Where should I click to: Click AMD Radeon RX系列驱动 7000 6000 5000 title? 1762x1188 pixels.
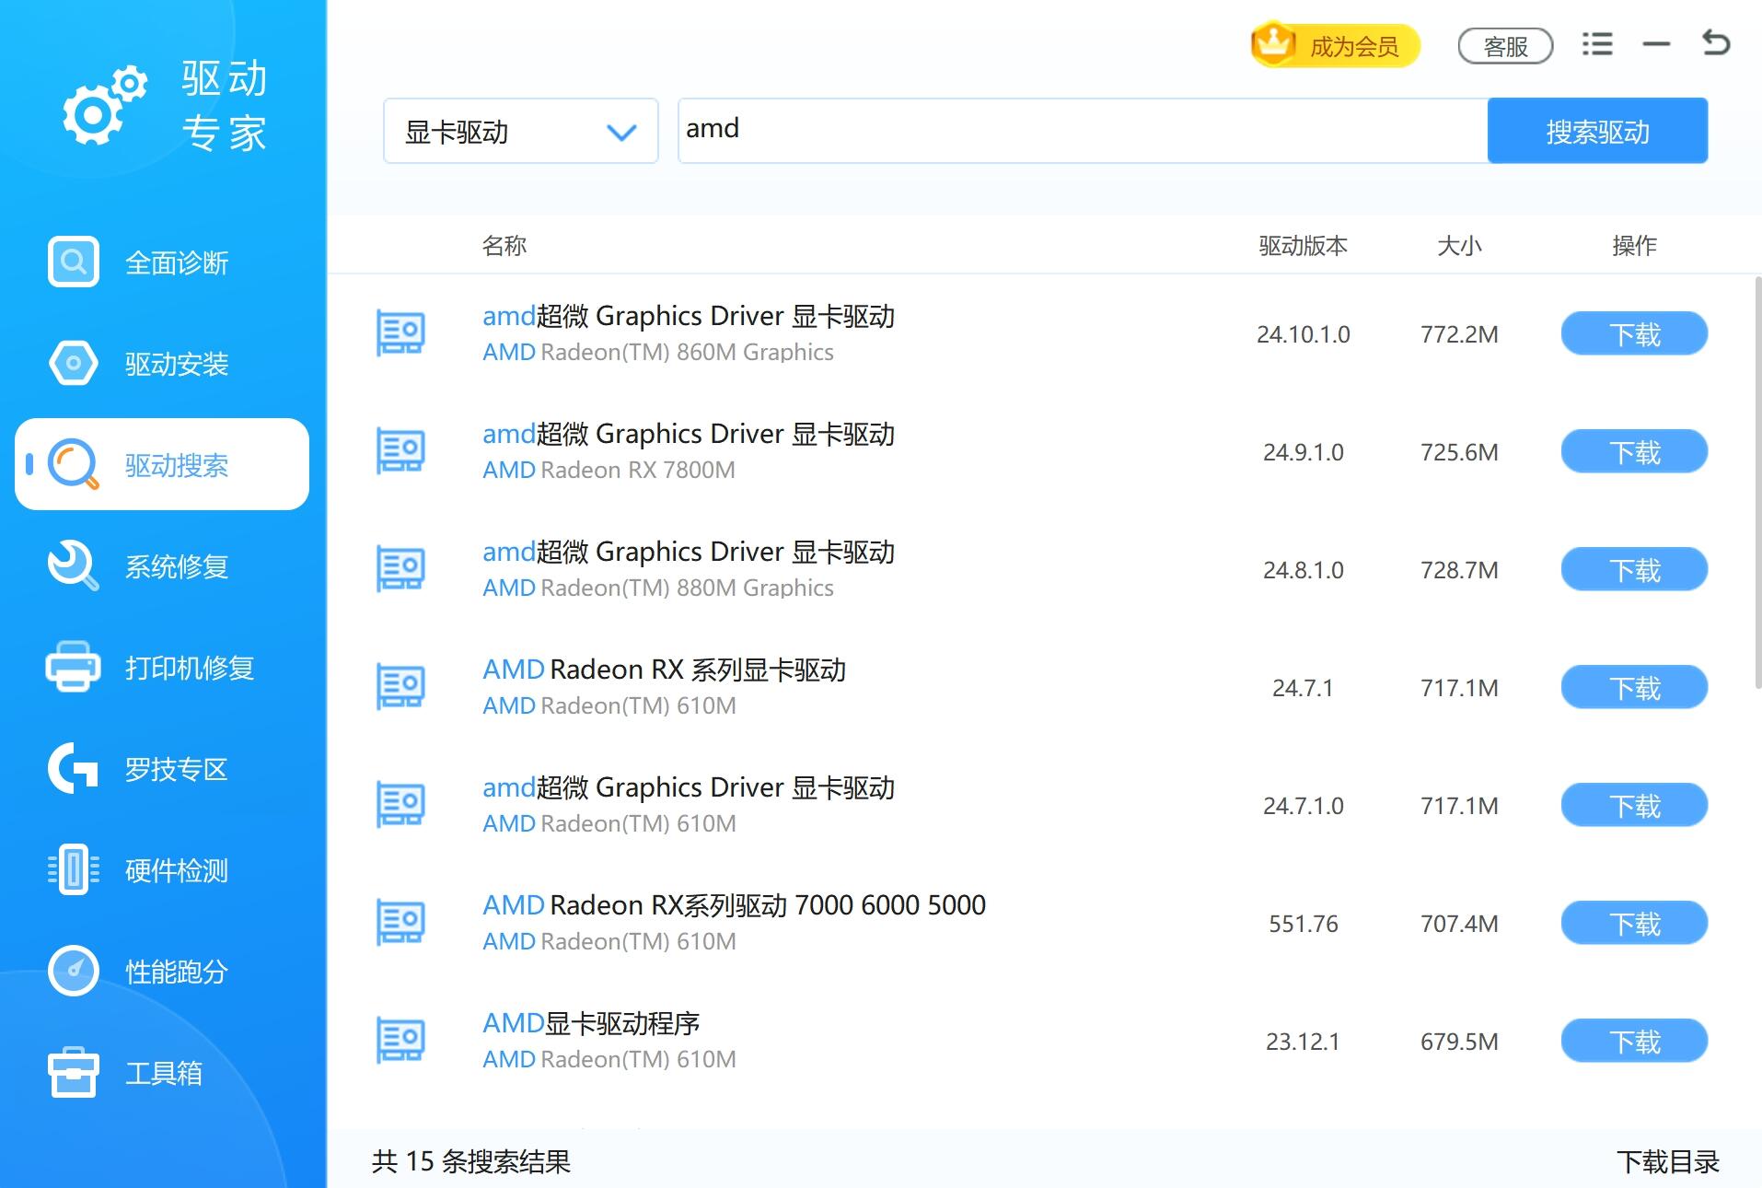point(734,905)
